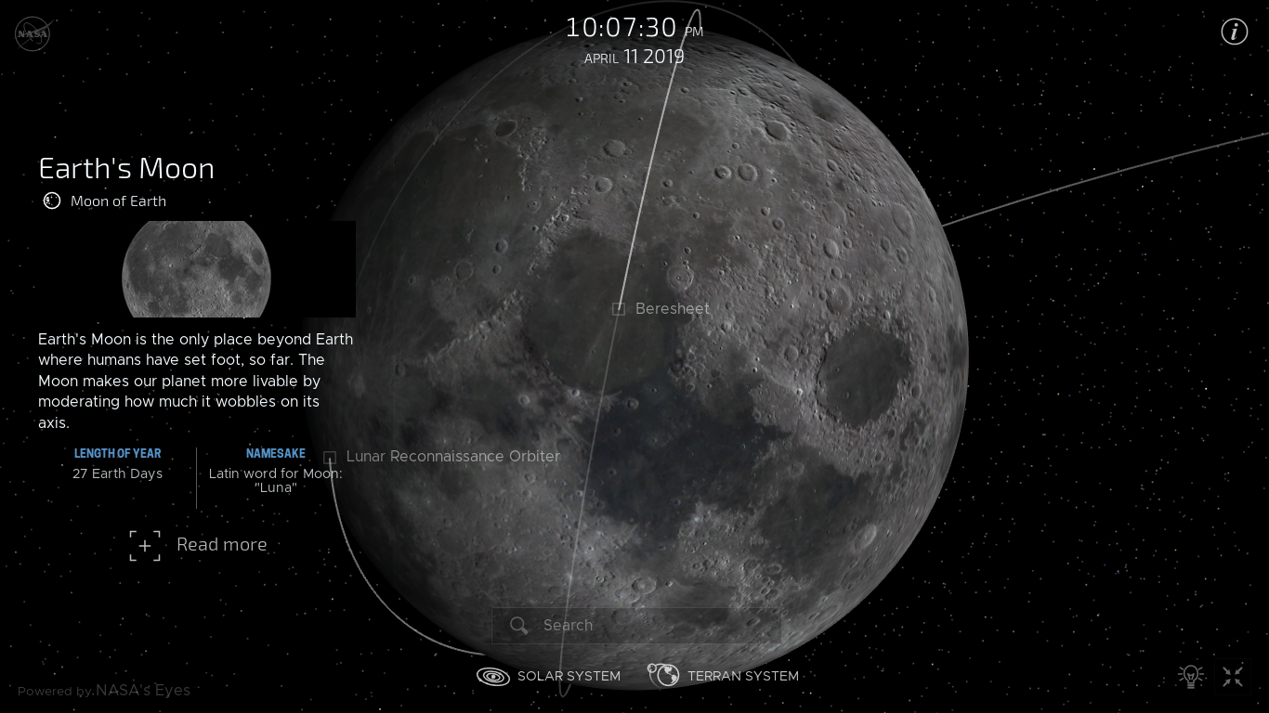
Task: Click the LENGTH OF YEAR heading
Action: 118,454
